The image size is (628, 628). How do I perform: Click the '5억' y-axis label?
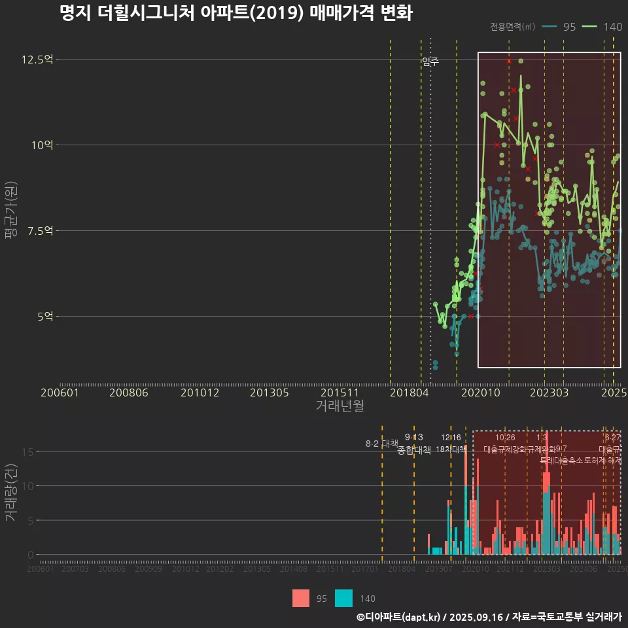[x=45, y=317]
